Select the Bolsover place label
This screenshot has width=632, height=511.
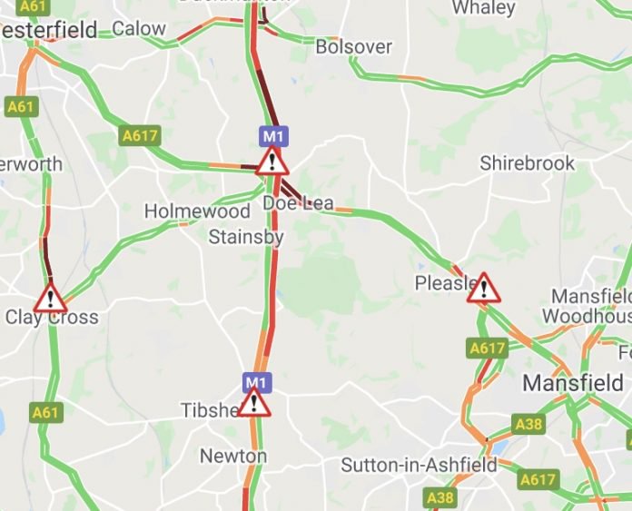coord(353,47)
